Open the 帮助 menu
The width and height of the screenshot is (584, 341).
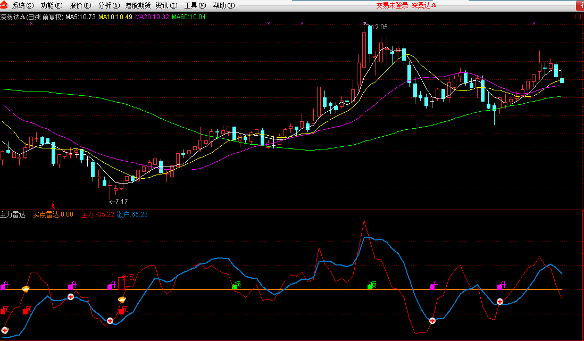[223, 5]
